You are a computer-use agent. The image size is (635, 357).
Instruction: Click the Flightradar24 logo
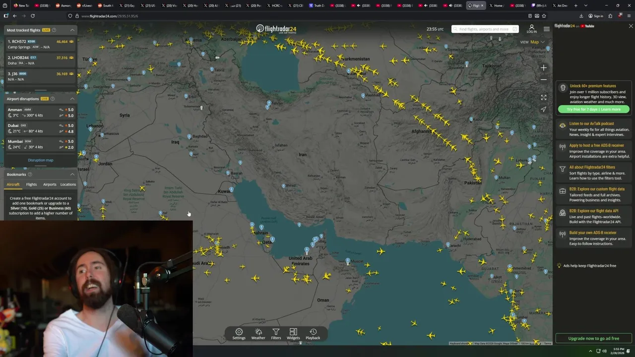(276, 29)
